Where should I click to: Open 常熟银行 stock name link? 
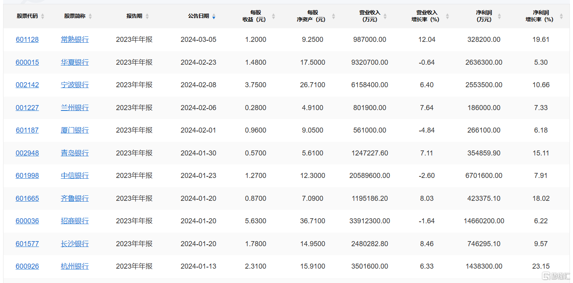pyautogui.click(x=75, y=40)
